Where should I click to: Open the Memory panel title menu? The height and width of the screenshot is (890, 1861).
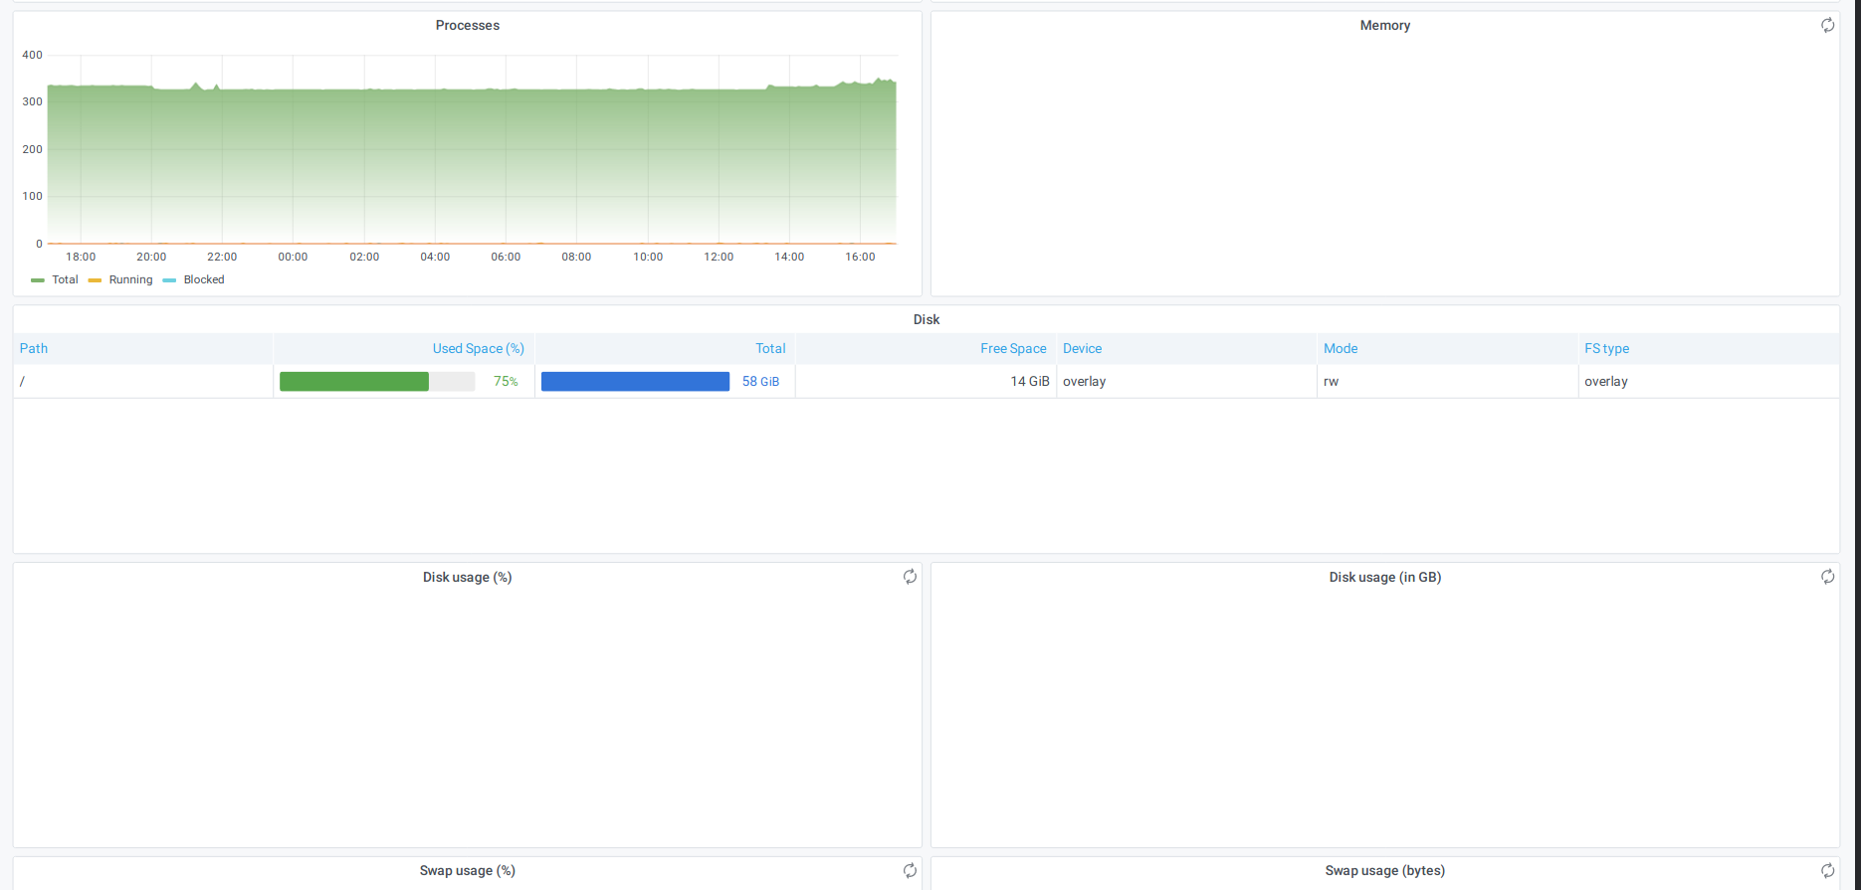tap(1384, 25)
